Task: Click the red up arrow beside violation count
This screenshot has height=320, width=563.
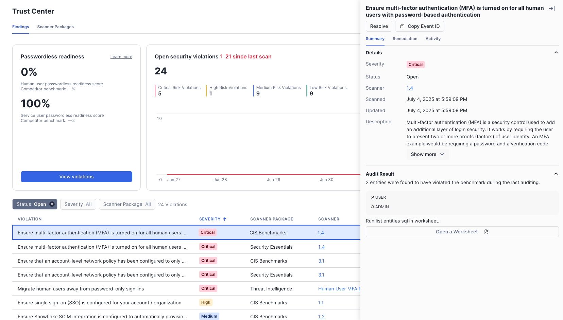Action: point(221,56)
